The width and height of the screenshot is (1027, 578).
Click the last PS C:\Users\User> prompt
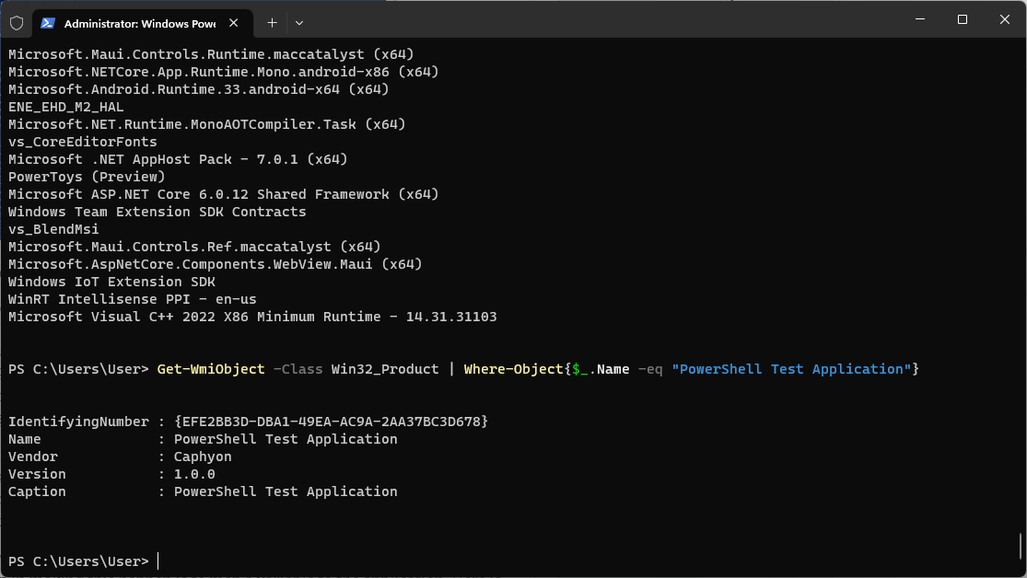(78, 561)
